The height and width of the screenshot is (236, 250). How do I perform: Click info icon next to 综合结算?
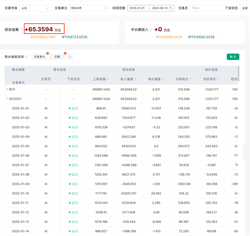[x=21, y=30]
